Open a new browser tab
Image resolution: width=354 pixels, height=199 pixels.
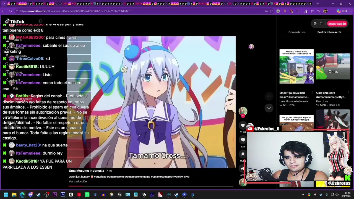[318, 4]
